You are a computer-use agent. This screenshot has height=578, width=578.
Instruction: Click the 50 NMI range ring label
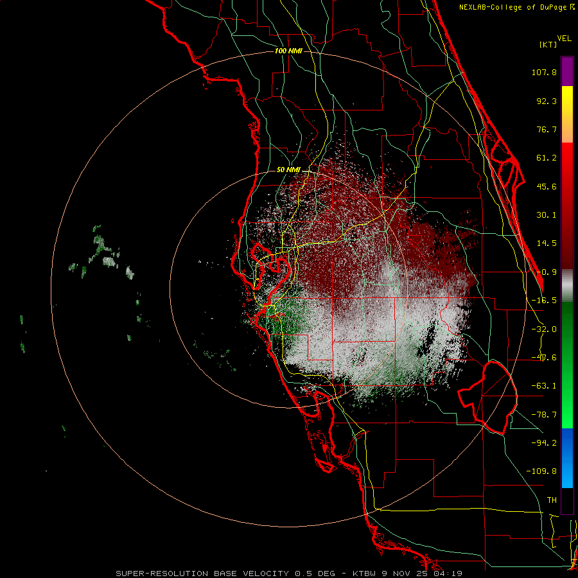[288, 170]
